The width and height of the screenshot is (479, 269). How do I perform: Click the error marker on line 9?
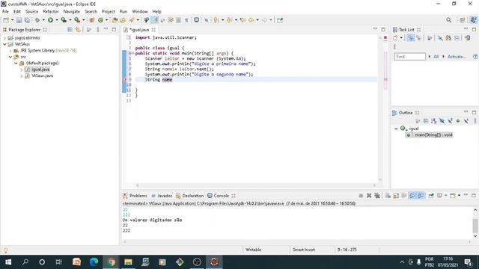pyautogui.click(x=124, y=79)
